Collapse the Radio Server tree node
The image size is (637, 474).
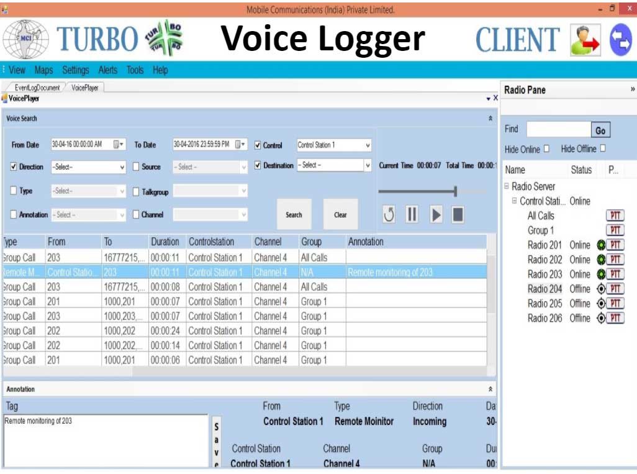507,186
